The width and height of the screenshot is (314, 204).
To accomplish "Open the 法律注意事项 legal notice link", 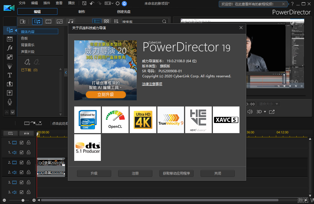I will coord(152,84).
